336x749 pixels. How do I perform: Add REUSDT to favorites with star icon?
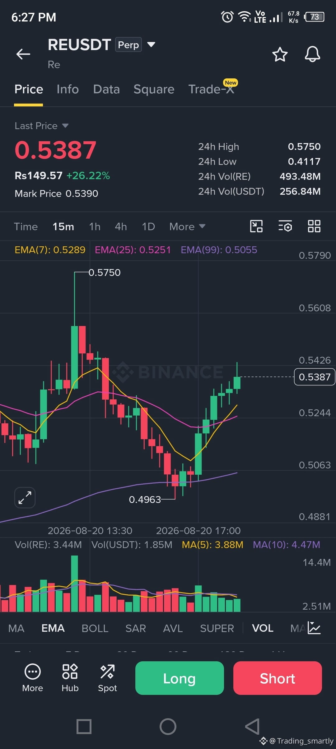[280, 54]
